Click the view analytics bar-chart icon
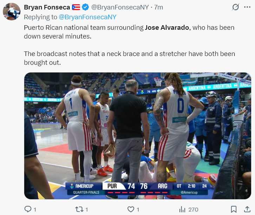The image size is (255, 215). click(x=182, y=209)
